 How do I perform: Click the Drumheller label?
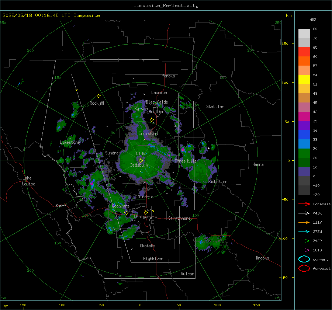[x=216, y=182]
